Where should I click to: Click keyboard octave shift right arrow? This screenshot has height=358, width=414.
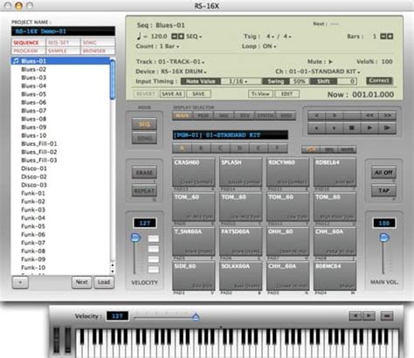pyautogui.click(x=369, y=316)
